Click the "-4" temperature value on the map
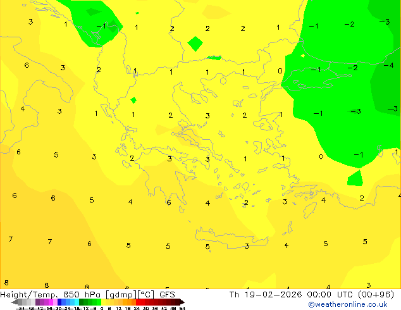 click(x=388, y=65)
